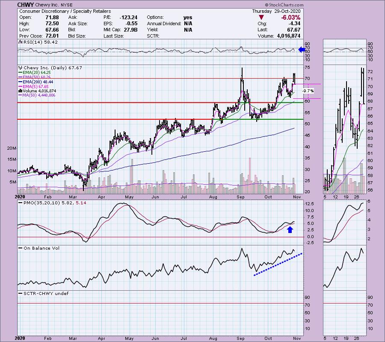Click the '-6.03%' percent change
Image resolution: width=385 pixels, height=342 pixels.
[x=290, y=18]
